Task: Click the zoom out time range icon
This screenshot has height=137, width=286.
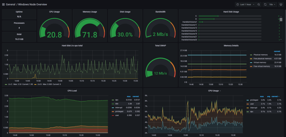Action: 259,4
